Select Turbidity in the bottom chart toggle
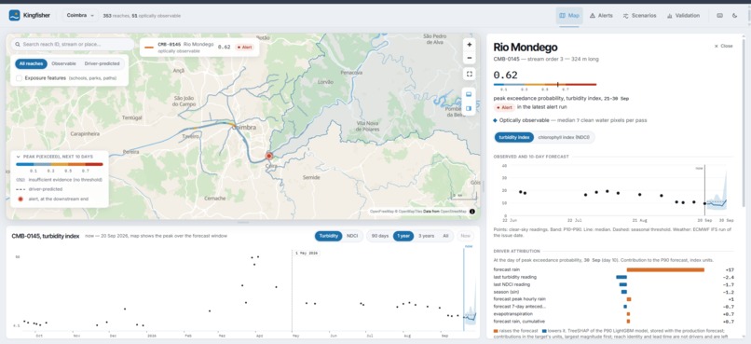Image resolution: width=751 pixels, height=344 pixels. pyautogui.click(x=329, y=236)
